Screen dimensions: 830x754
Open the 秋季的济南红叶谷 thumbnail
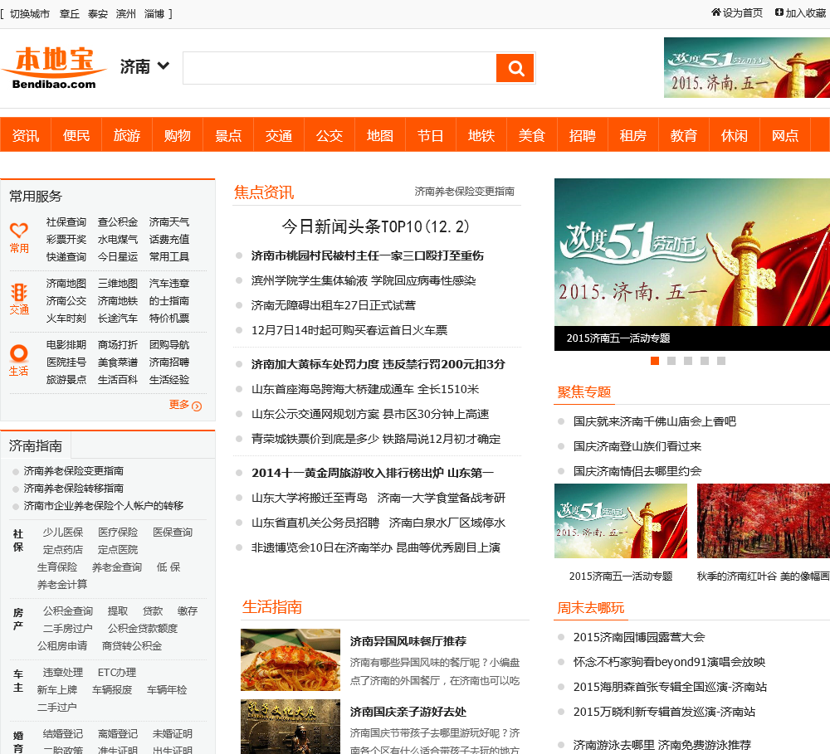764,521
